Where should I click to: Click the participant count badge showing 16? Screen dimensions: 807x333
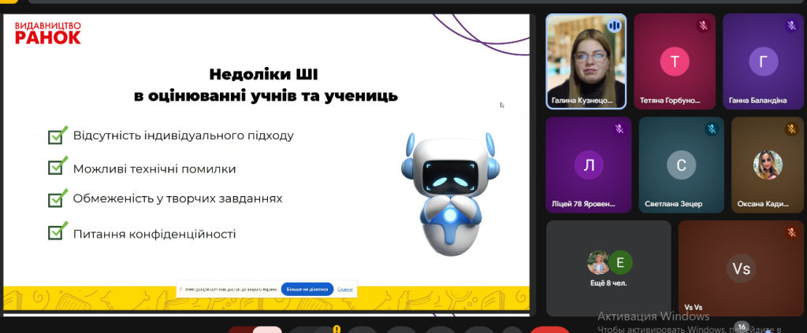741,326
